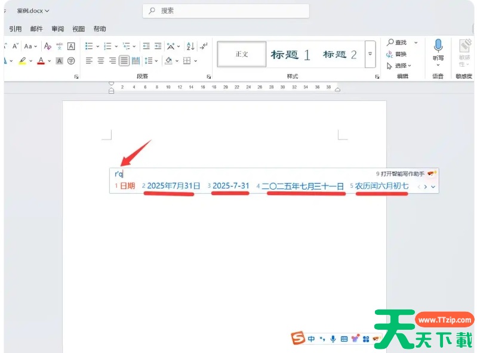477x353 pixels.
Task: Choose candidate 二〇二五年七月三十一日
Action: coord(300,186)
